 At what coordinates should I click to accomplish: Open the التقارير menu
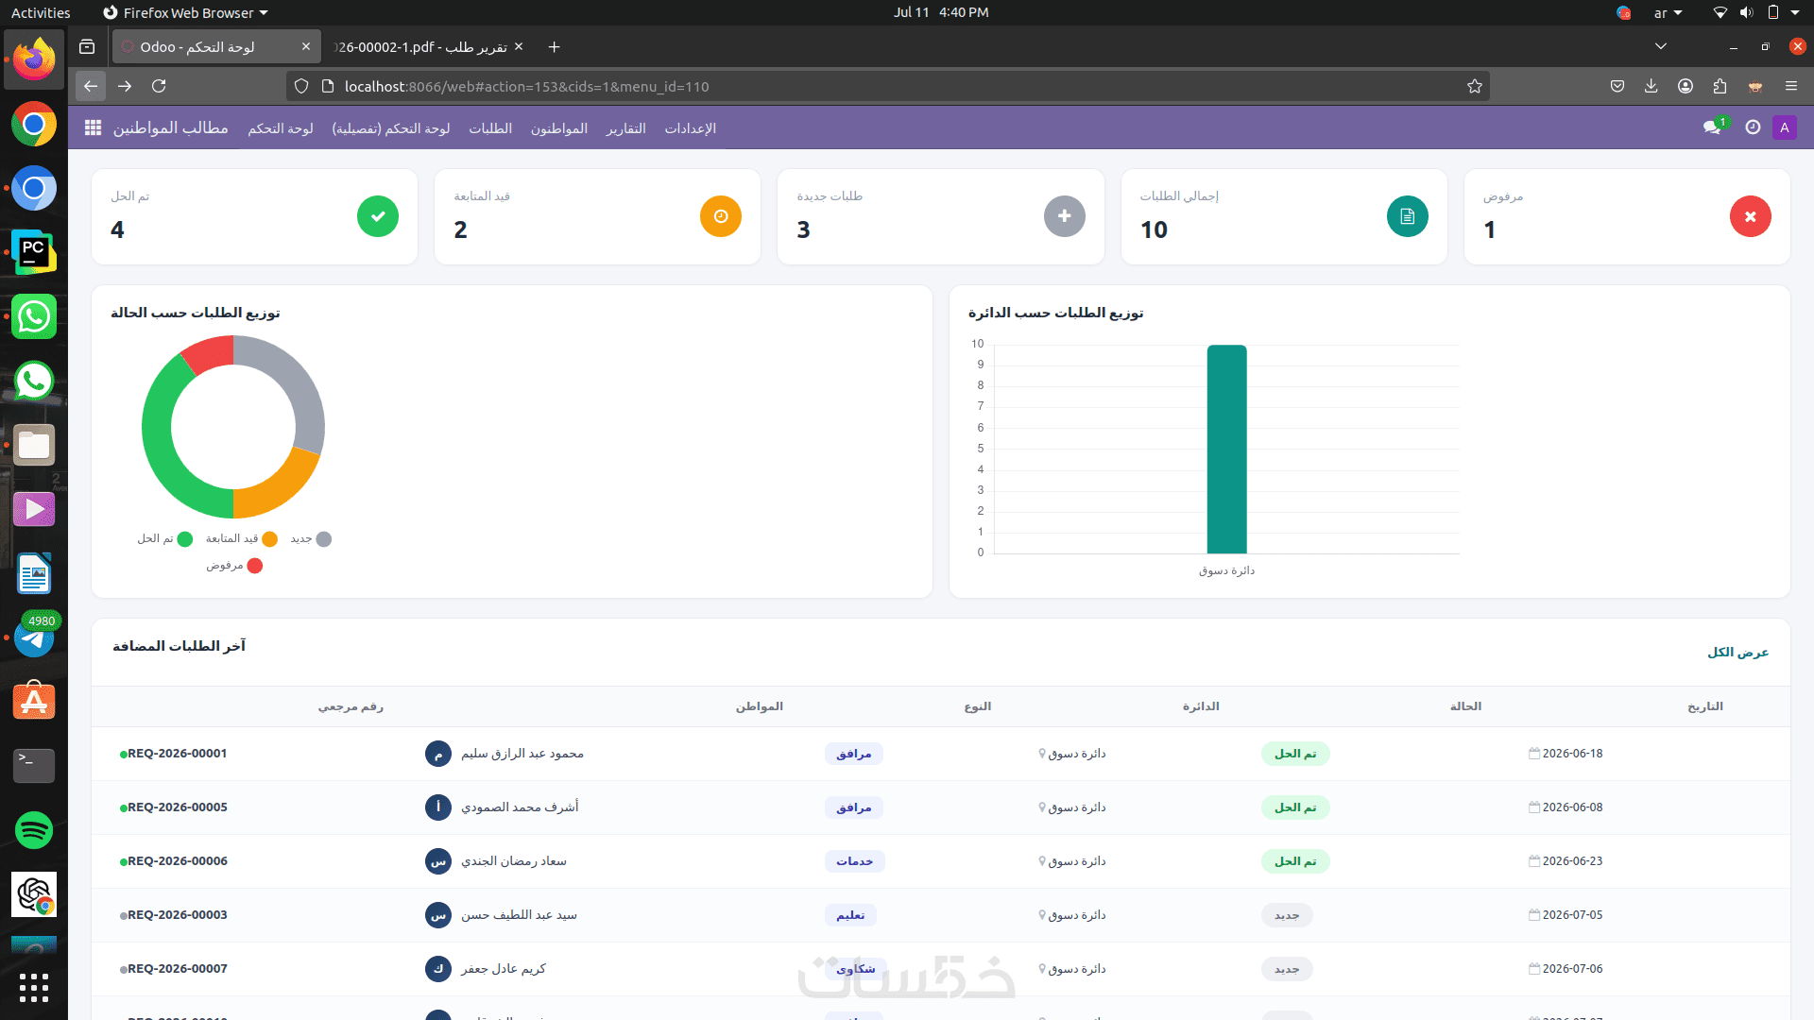(626, 127)
